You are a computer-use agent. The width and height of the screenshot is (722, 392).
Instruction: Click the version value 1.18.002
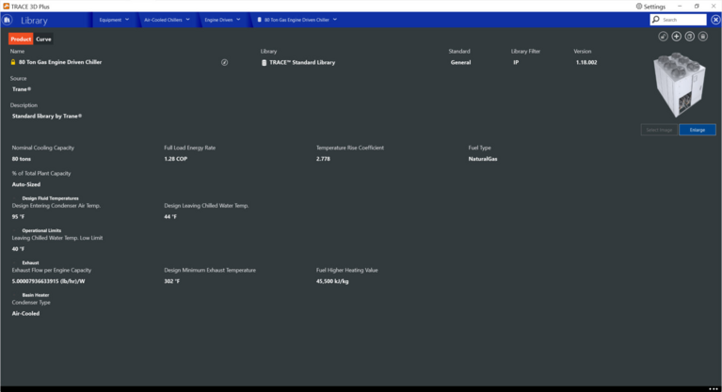pyautogui.click(x=586, y=63)
